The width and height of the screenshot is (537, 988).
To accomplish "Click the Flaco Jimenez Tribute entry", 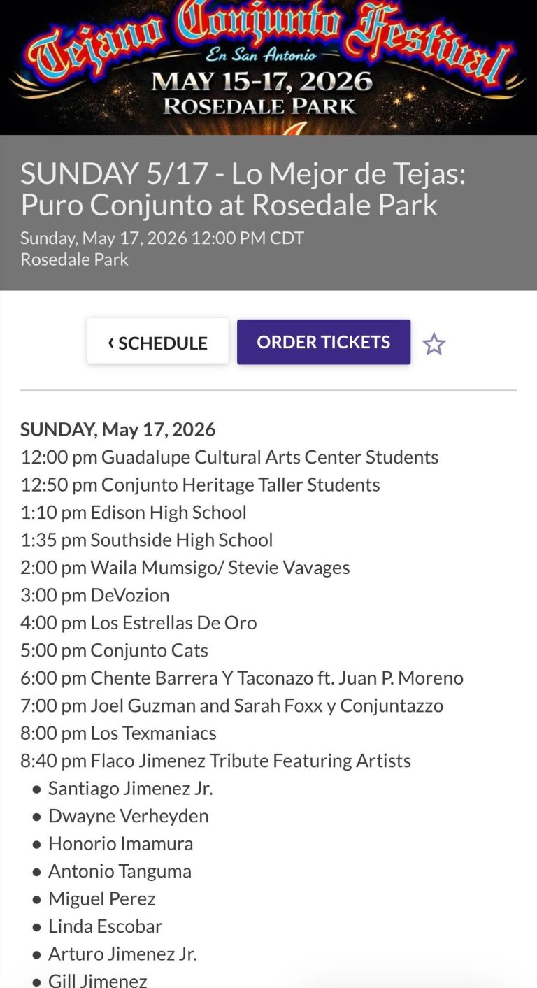I will click(x=215, y=760).
